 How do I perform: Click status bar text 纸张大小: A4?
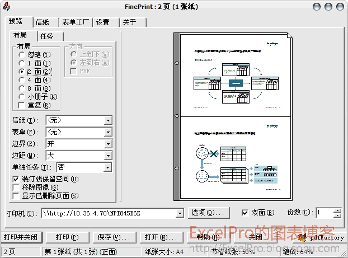(x=164, y=252)
